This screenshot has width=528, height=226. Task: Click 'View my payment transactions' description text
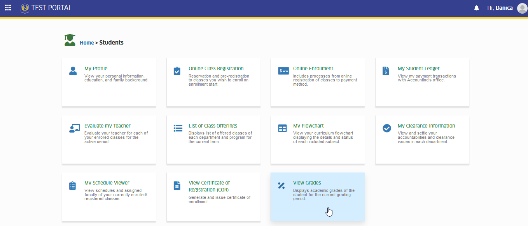[427, 78]
